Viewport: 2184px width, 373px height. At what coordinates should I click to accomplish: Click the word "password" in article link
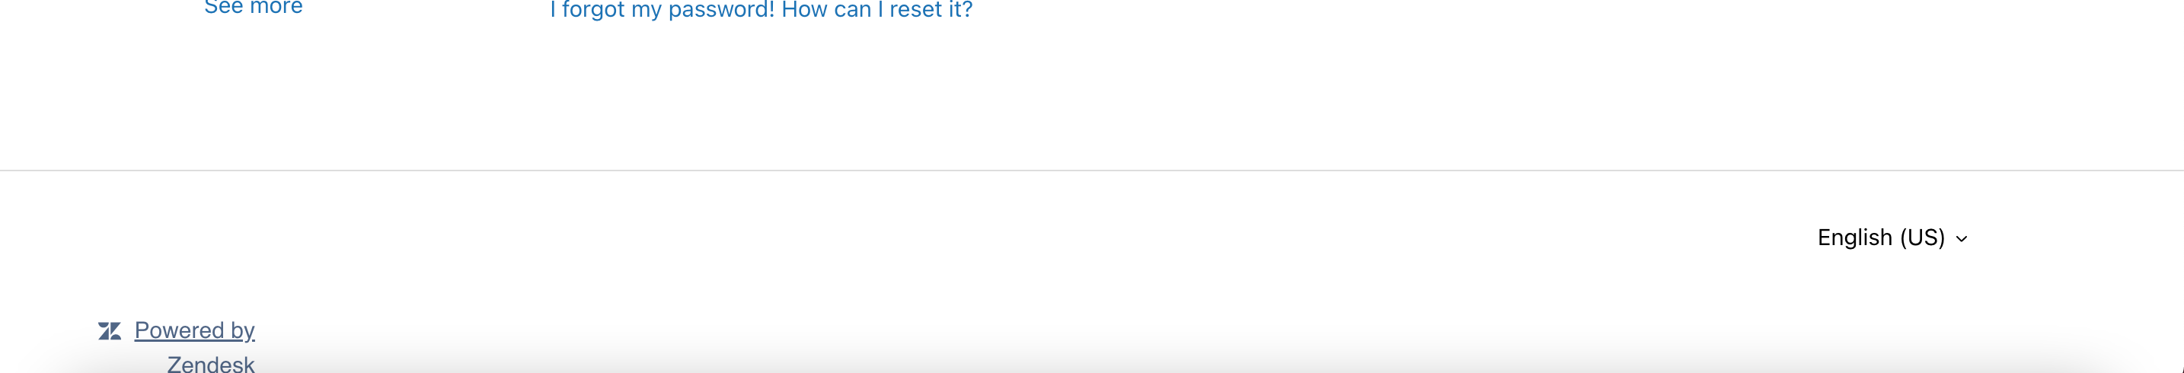pos(720,10)
